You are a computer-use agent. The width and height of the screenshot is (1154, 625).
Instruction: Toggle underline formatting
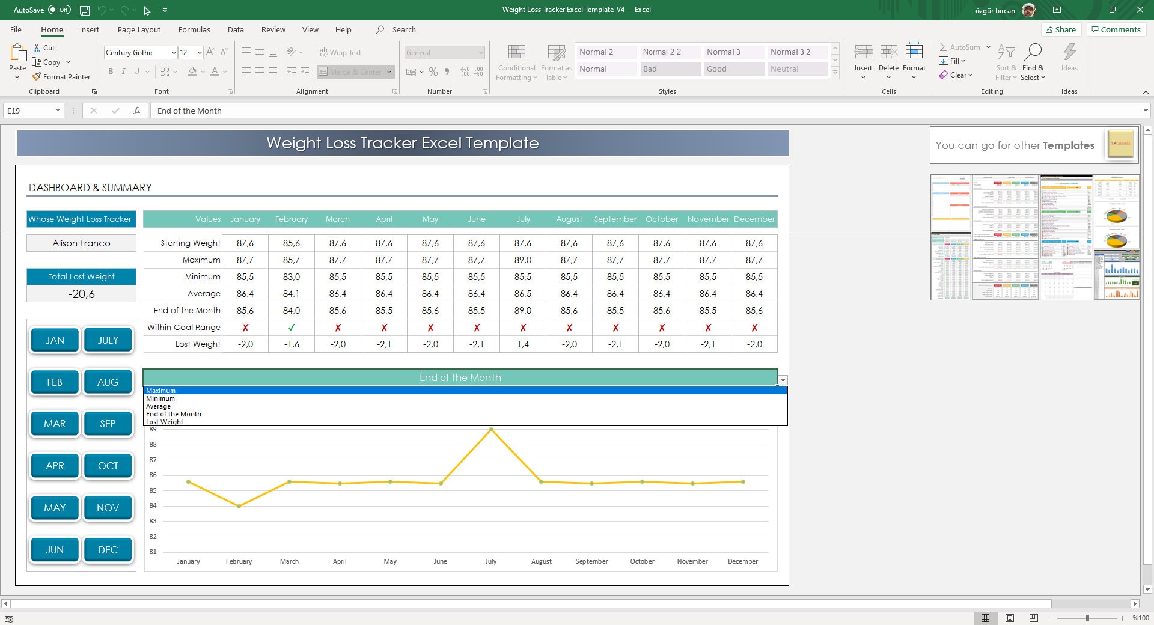136,71
